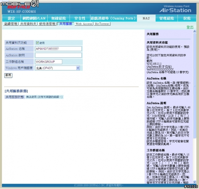The height and width of the screenshot is (189, 199).
Task: Open the Web Access sub-tab
Action: (84, 24)
